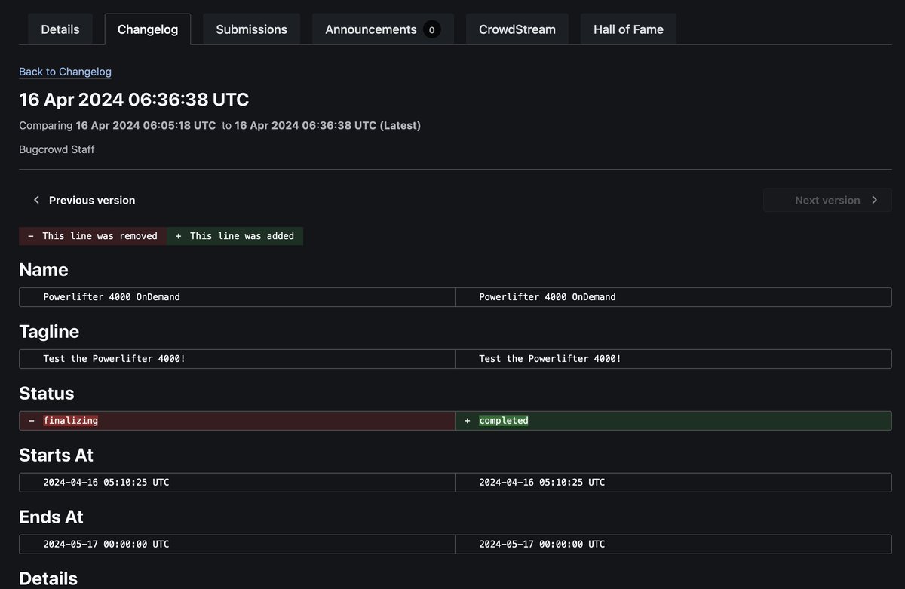Select the added completed status row
Image resolution: width=905 pixels, height=589 pixels.
pos(673,420)
